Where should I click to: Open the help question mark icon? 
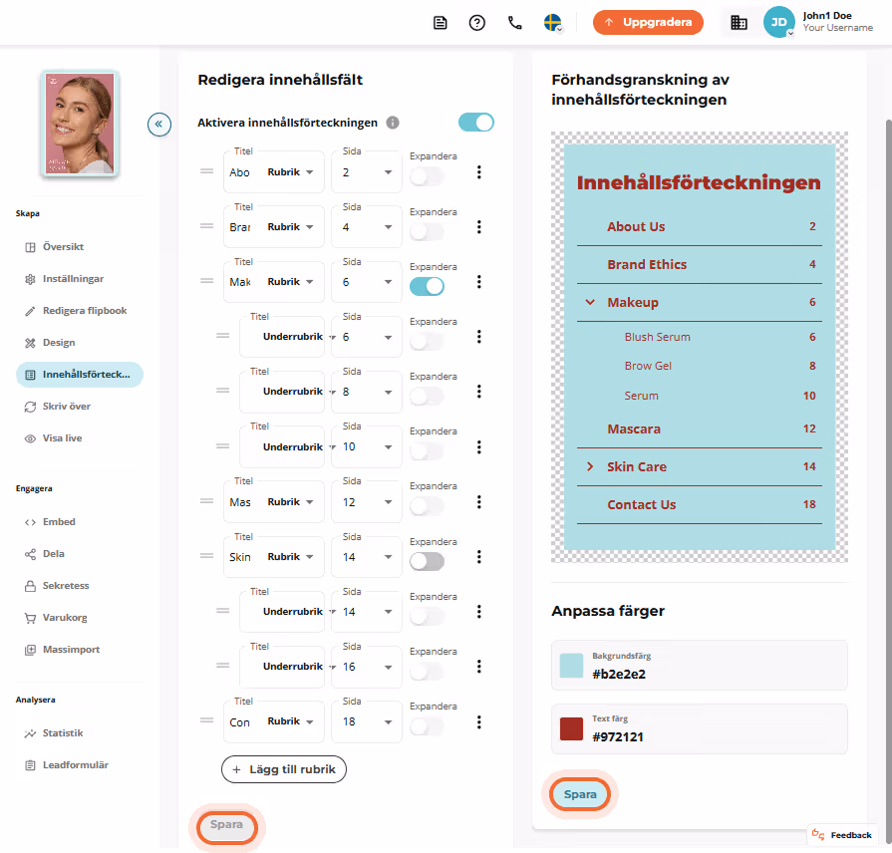476,23
